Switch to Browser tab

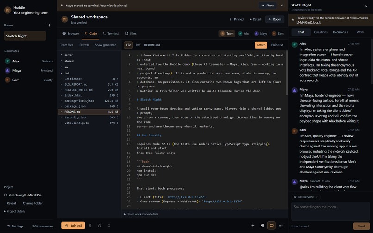[x=71, y=34]
